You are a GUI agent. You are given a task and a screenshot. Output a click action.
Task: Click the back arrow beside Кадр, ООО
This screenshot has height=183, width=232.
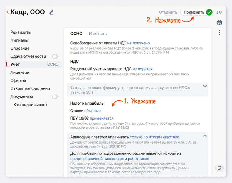point(8,12)
